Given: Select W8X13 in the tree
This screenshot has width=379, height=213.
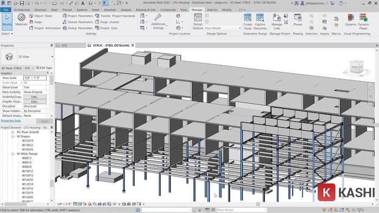Looking at the screenshot, I should pyautogui.click(x=27, y=158).
